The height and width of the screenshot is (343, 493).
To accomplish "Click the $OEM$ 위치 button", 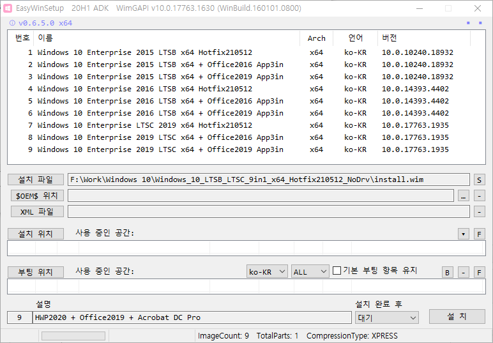I will coord(37,195).
